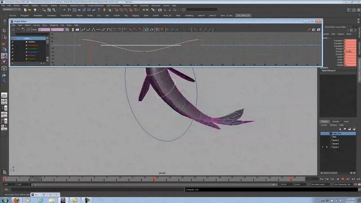Toggle visibility V of bottom layer
Screen dimensions: 361x203
[323, 147]
